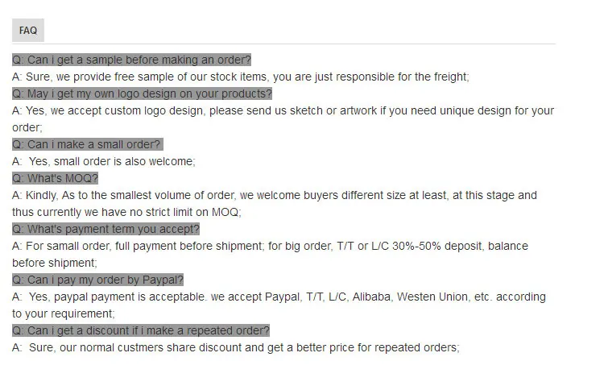
Task: Click the "What's MOQ?" question
Action: click(55, 178)
